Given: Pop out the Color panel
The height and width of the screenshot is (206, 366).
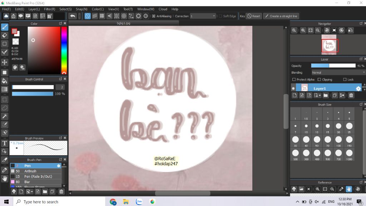Looking at the screenshot, I should point(60,23).
